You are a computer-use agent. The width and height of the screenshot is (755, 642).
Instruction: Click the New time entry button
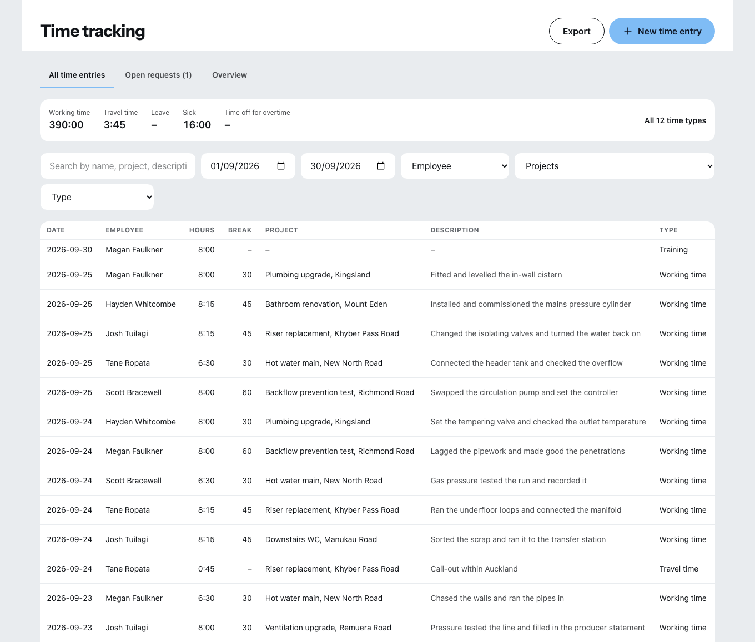click(x=662, y=31)
